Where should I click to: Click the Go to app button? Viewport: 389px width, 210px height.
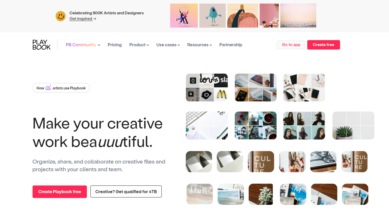pos(291,45)
